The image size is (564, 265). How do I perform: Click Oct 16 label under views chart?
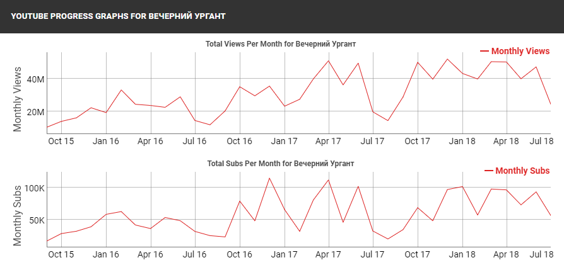tap(240, 141)
